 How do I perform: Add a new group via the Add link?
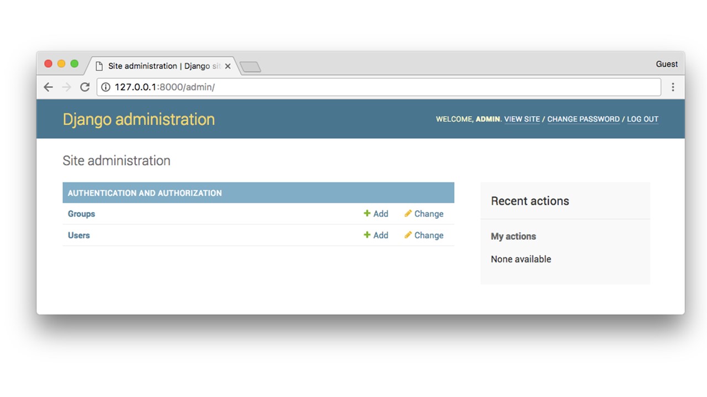pyautogui.click(x=376, y=214)
